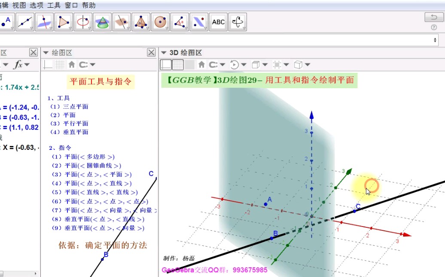Select the Cone tool
This screenshot has height=277, width=445.
102,21
